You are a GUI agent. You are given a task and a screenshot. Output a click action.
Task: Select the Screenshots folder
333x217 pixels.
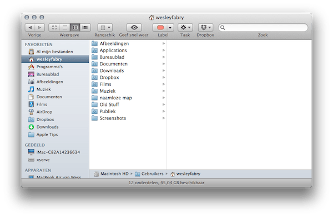click(128, 118)
